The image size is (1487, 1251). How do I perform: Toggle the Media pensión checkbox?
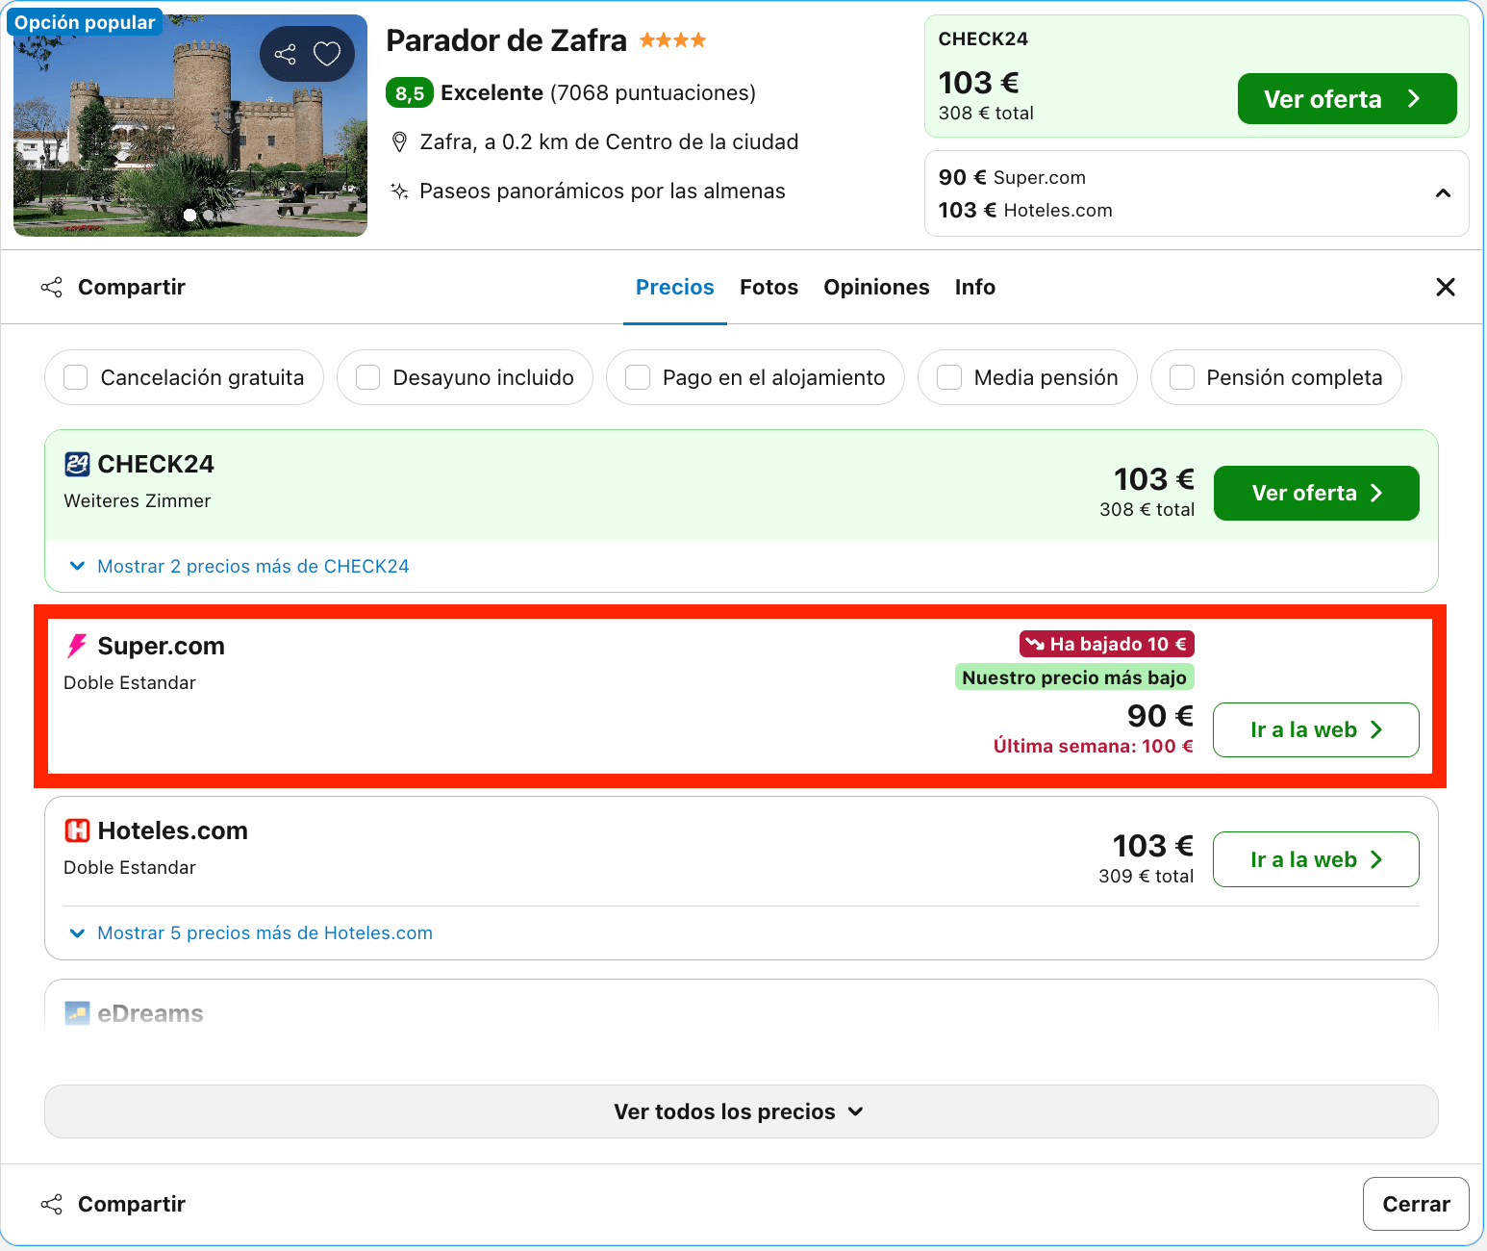point(949,377)
